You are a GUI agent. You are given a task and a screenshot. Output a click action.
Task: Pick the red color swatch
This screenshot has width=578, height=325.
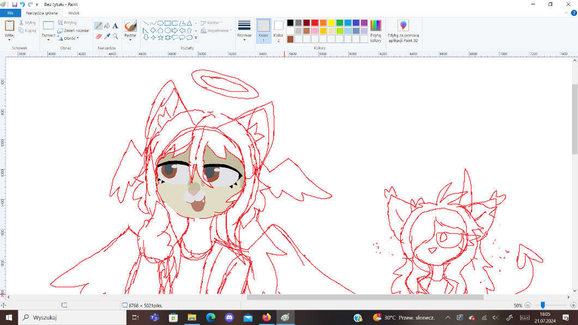coord(315,23)
